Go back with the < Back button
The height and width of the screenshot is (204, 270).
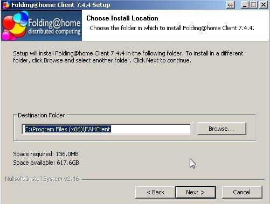[x=155, y=192]
